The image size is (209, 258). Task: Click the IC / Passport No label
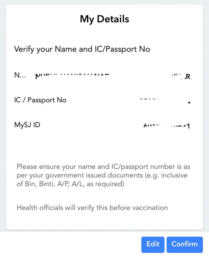pyautogui.click(x=40, y=100)
